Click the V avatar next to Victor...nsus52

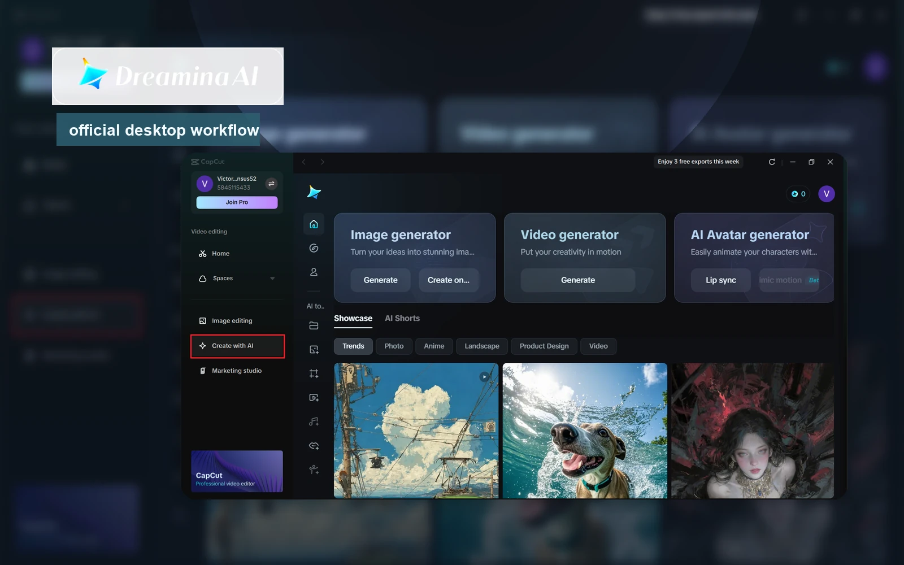(x=205, y=184)
